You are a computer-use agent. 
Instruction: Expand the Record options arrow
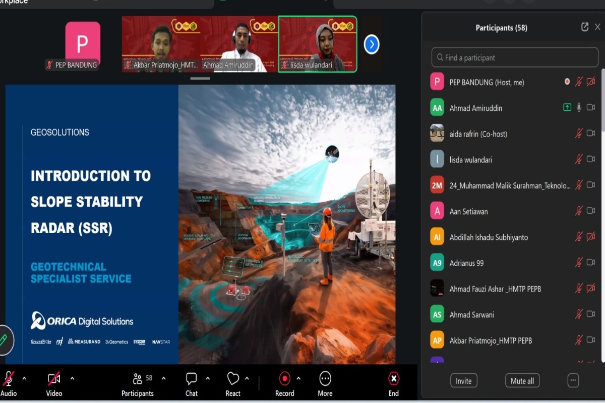298,378
